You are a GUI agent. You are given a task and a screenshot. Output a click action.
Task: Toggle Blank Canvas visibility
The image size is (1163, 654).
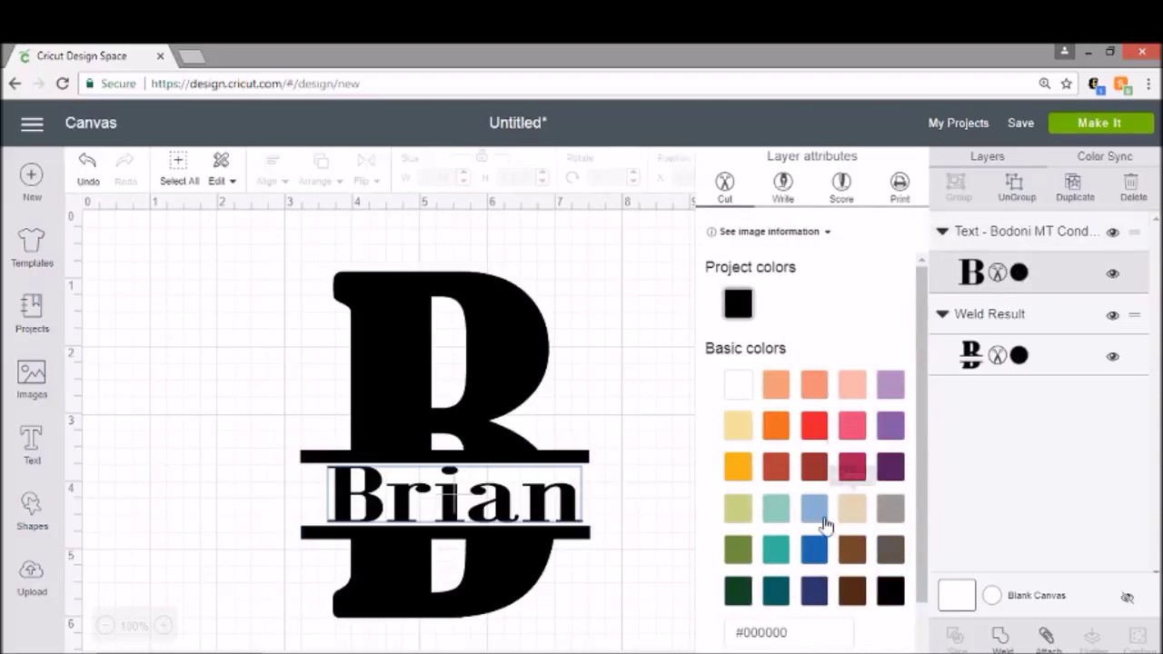click(1128, 597)
